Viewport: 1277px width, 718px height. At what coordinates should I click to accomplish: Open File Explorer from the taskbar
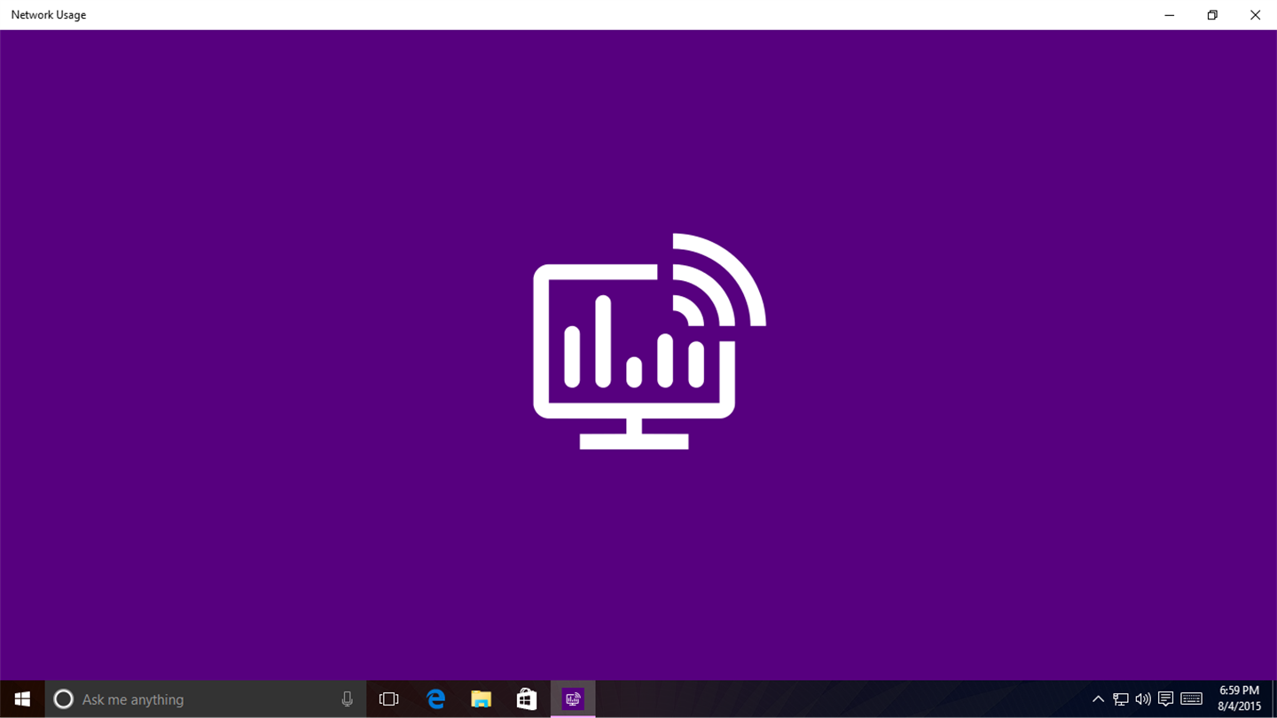click(481, 699)
